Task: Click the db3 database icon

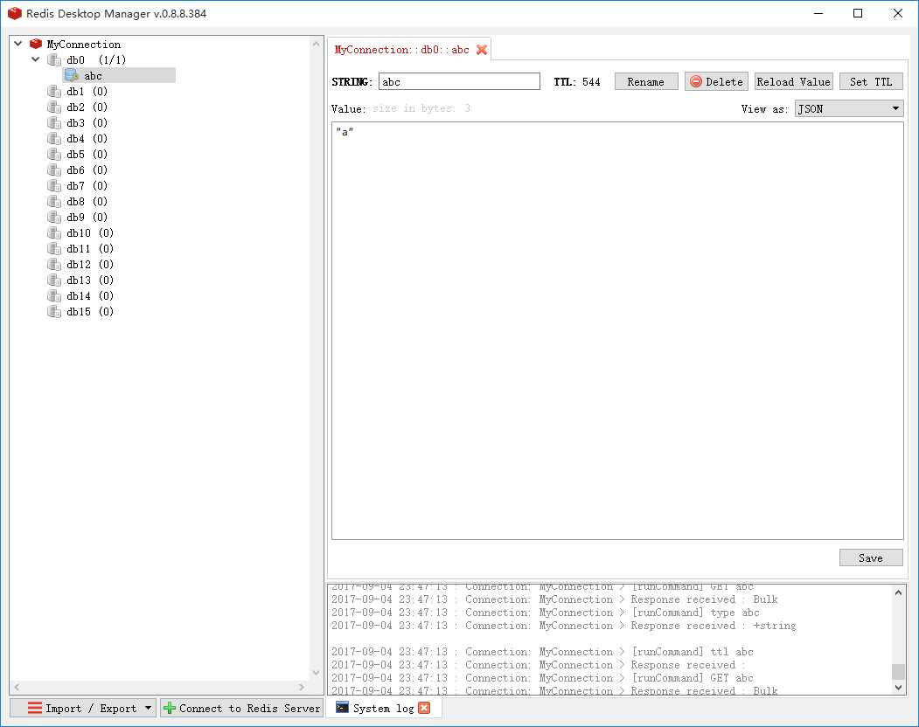Action: coord(54,123)
